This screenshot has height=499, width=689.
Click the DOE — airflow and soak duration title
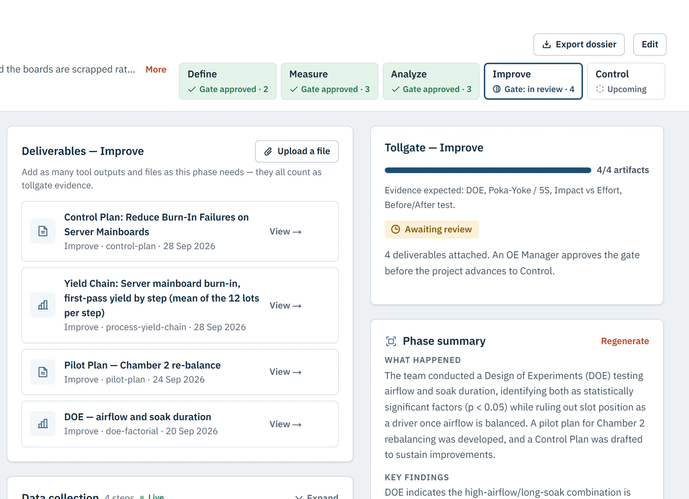(x=137, y=417)
